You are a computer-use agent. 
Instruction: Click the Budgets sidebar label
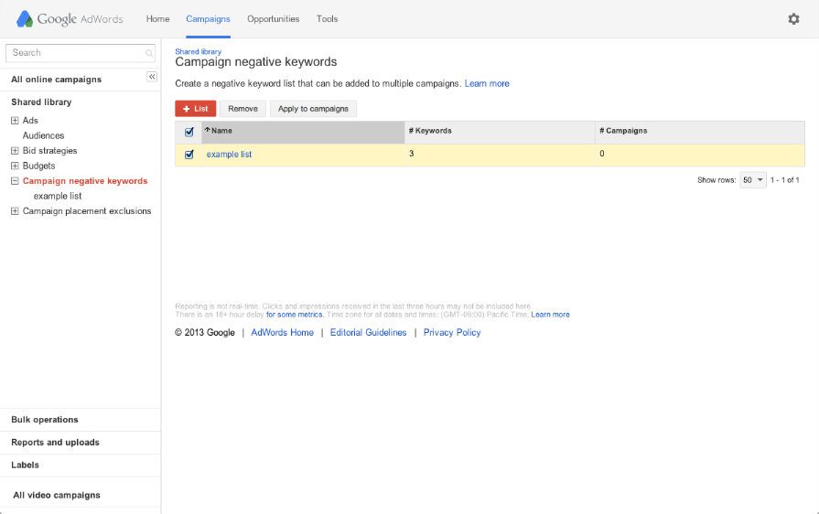tap(38, 166)
